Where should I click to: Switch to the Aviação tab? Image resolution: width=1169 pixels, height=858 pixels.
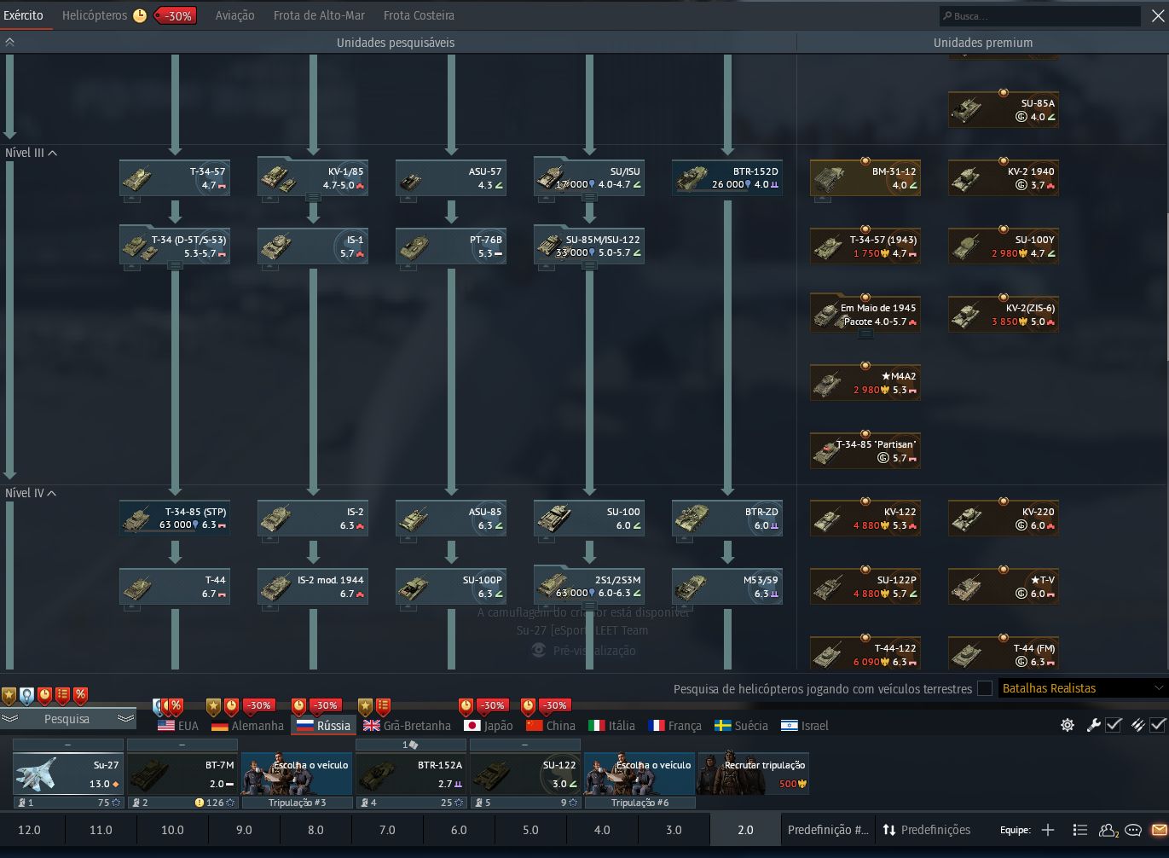click(x=234, y=15)
